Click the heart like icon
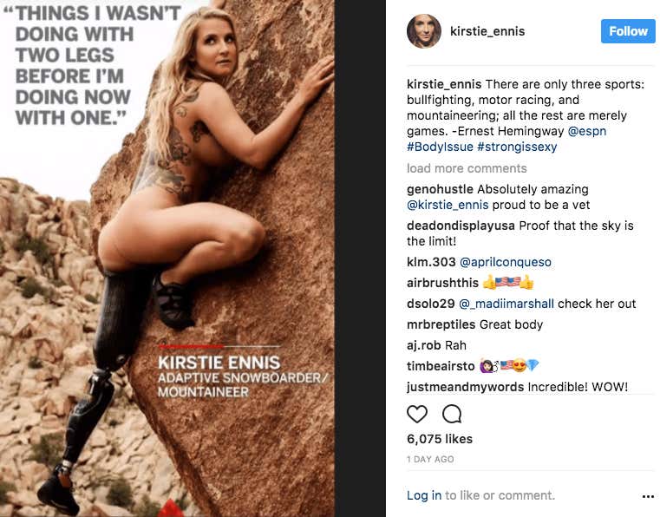The width and height of the screenshot is (660, 517). [x=417, y=414]
